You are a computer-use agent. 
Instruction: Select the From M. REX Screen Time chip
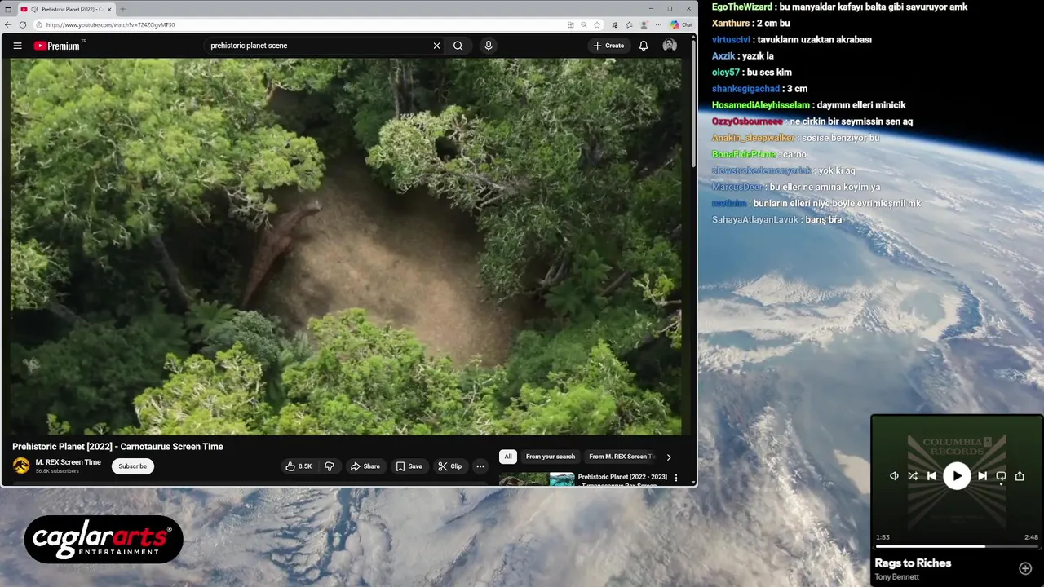click(622, 457)
